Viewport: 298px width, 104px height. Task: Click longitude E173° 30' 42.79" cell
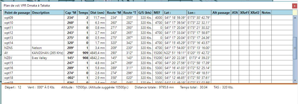199,18
